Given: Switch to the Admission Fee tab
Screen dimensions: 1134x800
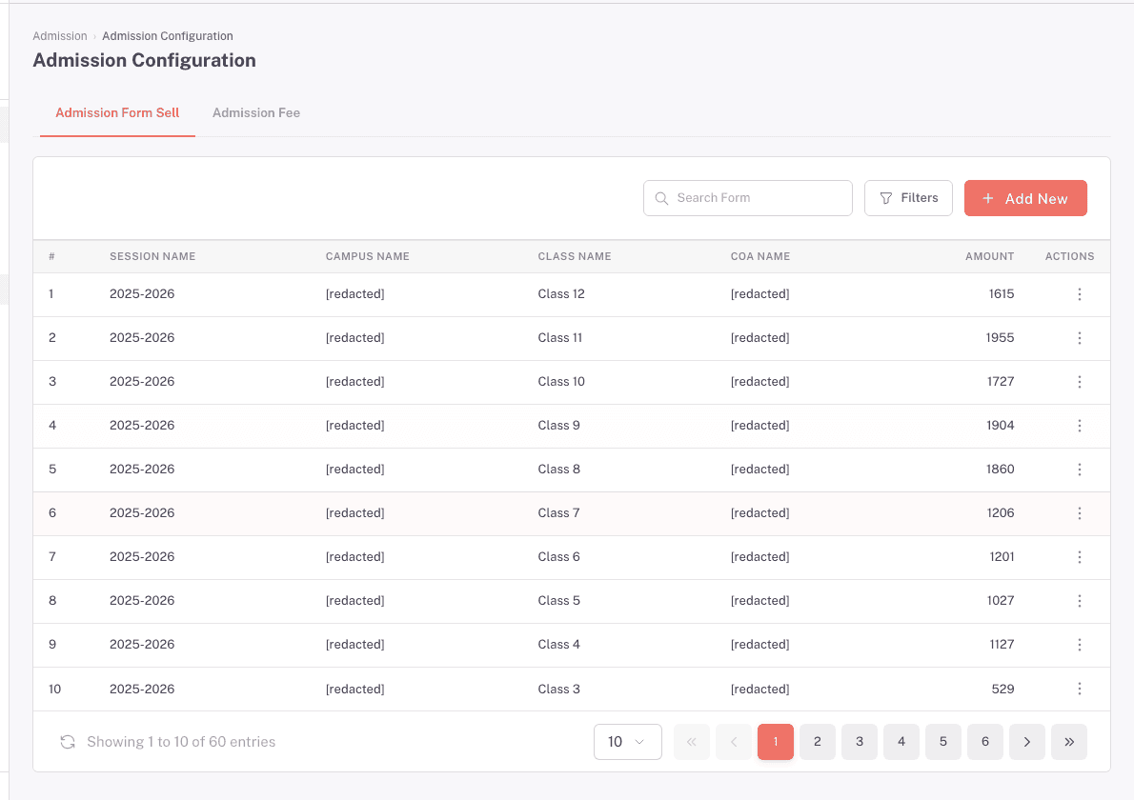Looking at the screenshot, I should (256, 112).
